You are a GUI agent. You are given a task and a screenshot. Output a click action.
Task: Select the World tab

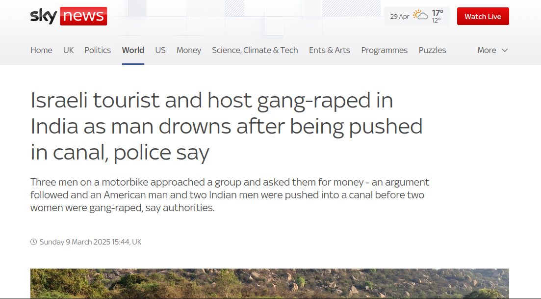click(133, 51)
